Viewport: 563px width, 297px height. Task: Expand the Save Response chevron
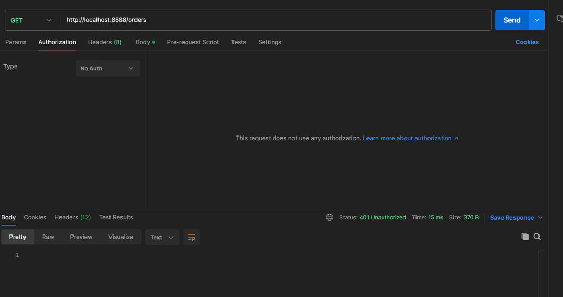[541, 217]
